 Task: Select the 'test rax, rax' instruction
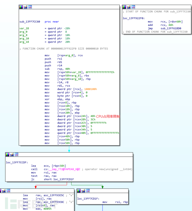pos(44,176)
